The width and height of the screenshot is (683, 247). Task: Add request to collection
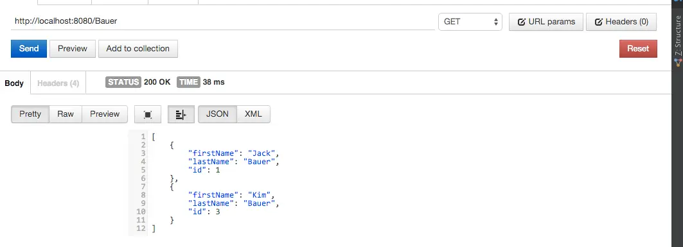(137, 49)
